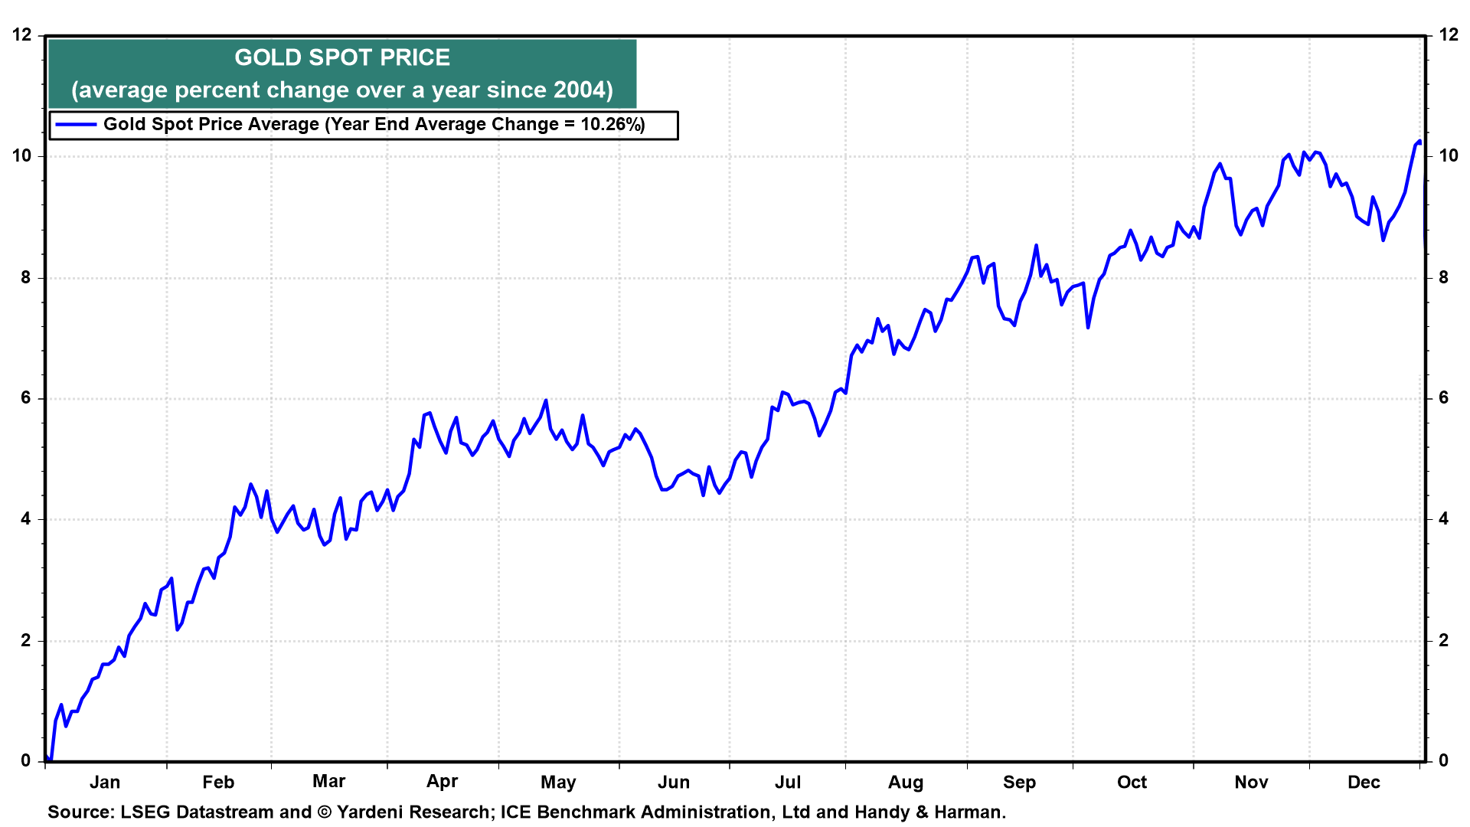This screenshot has width=1470, height=827.
Task: Click the right axis value 10
Action: 1448,155
